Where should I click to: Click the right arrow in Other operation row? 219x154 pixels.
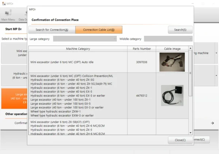tap(212, 123)
